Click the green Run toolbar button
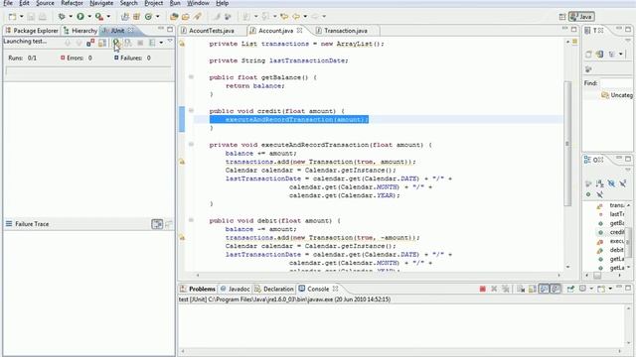The image size is (636, 357). [x=80, y=17]
